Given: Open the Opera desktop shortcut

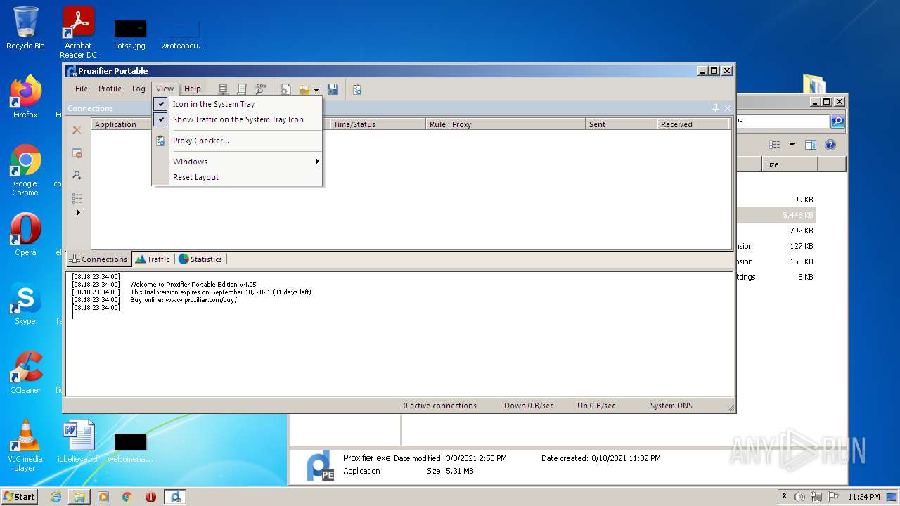Looking at the screenshot, I should coord(25,235).
